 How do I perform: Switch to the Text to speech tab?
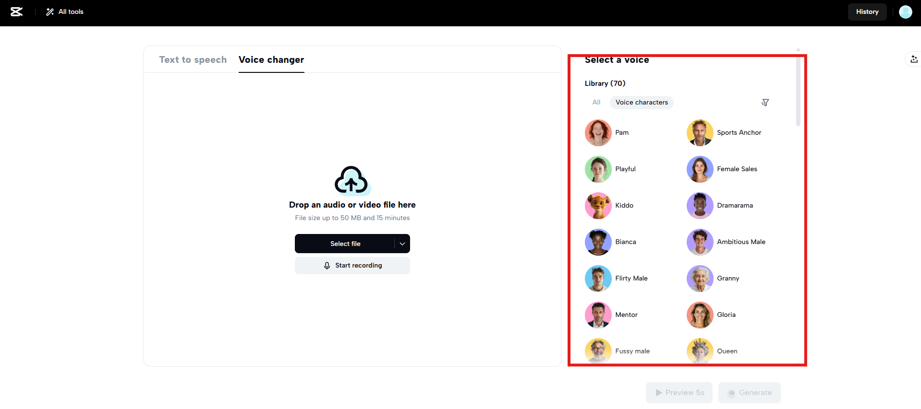pos(193,59)
